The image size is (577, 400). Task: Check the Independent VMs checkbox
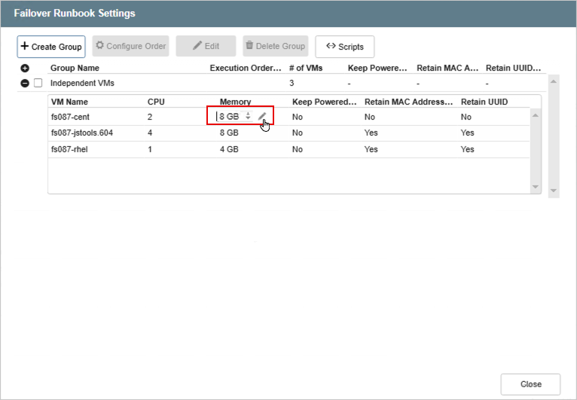[x=38, y=83]
